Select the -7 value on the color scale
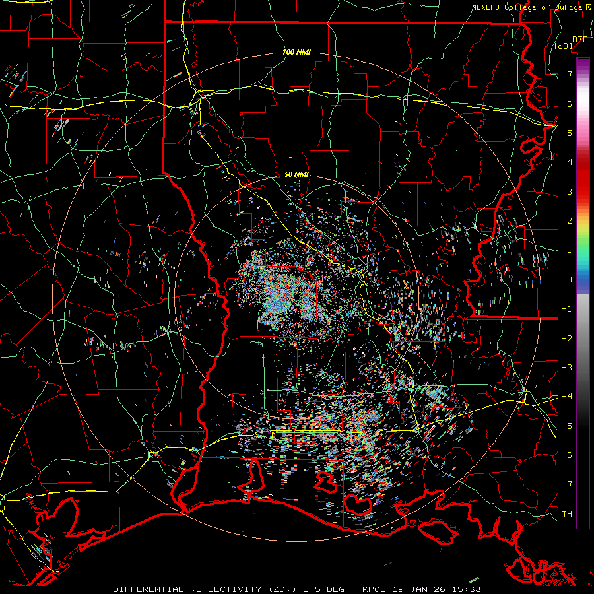 coord(567,484)
